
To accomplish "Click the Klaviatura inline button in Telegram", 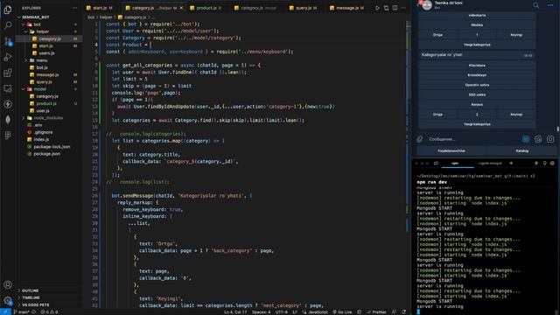I will tap(477, 66).
